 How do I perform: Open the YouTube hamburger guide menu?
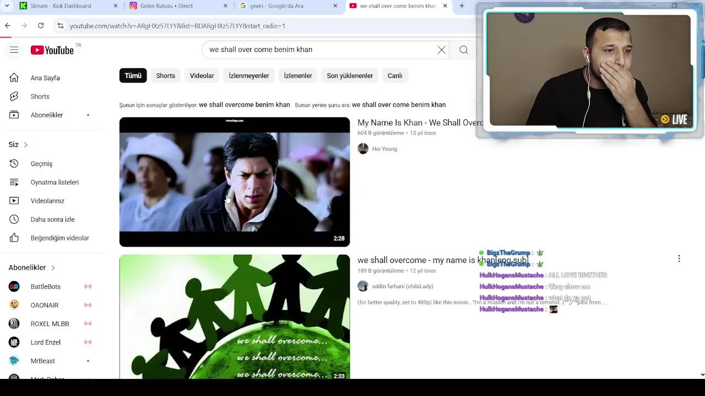click(14, 50)
